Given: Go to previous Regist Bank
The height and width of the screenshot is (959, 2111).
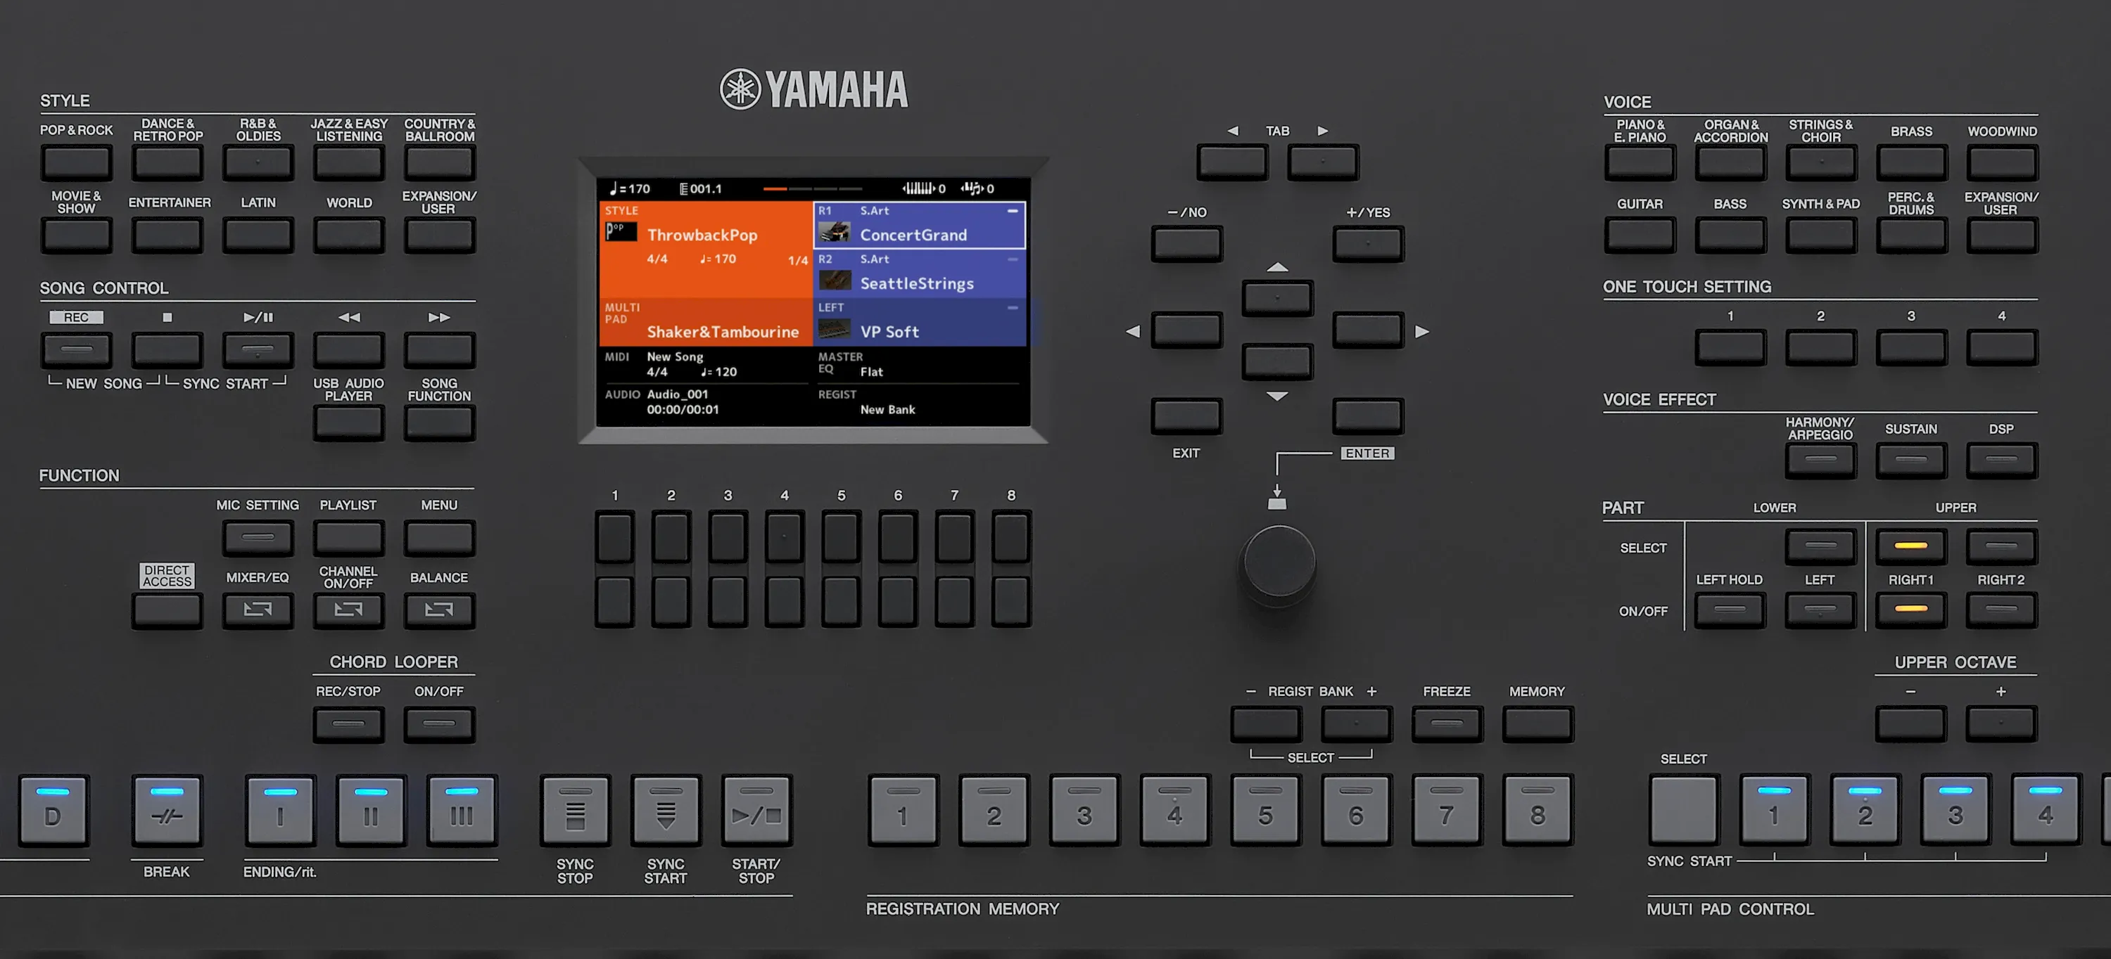Looking at the screenshot, I should click(1266, 724).
